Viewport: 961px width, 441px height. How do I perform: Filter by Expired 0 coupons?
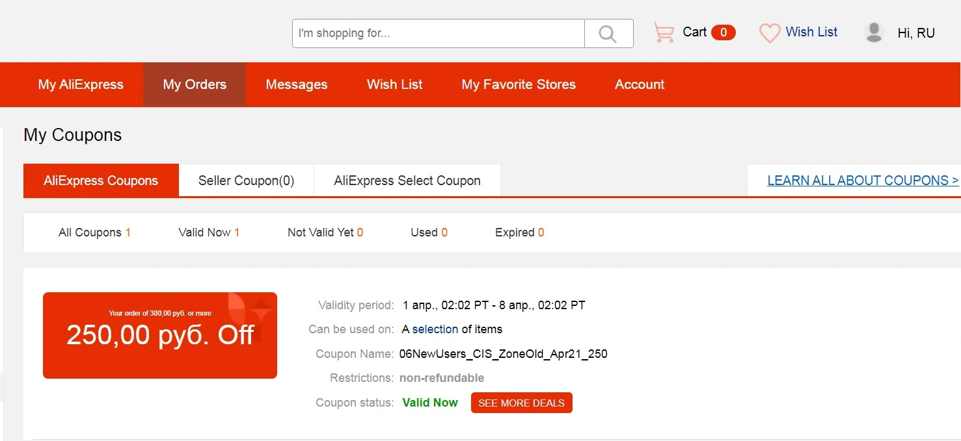(520, 233)
